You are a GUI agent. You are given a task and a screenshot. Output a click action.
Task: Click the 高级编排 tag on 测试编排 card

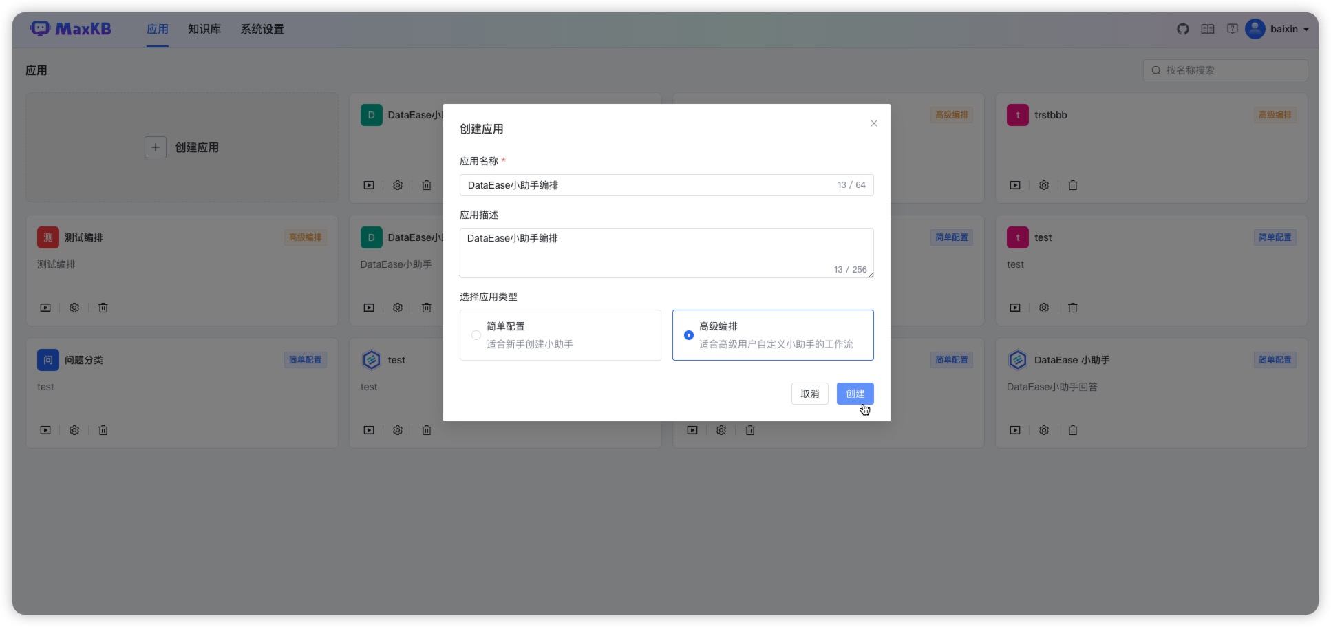[x=305, y=237]
